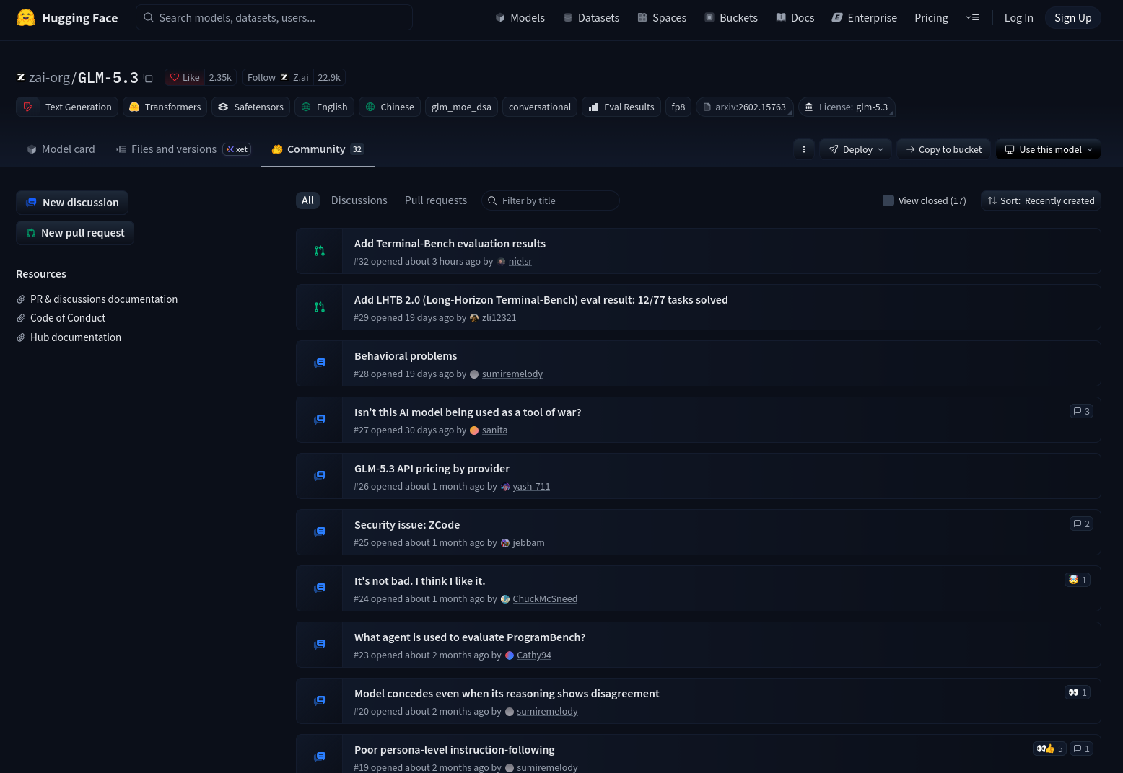This screenshot has height=773, width=1123.
Task: Open the expanded navigation menu icon in header
Action: point(972,17)
